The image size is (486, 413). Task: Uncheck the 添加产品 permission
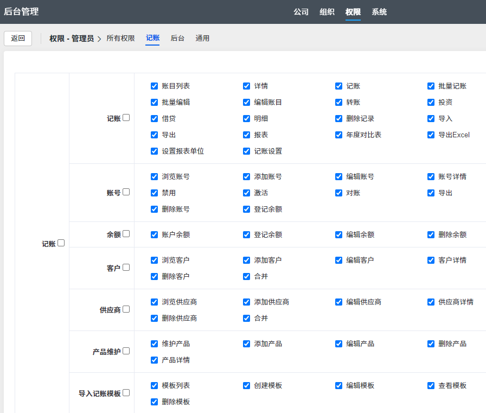tap(246, 344)
